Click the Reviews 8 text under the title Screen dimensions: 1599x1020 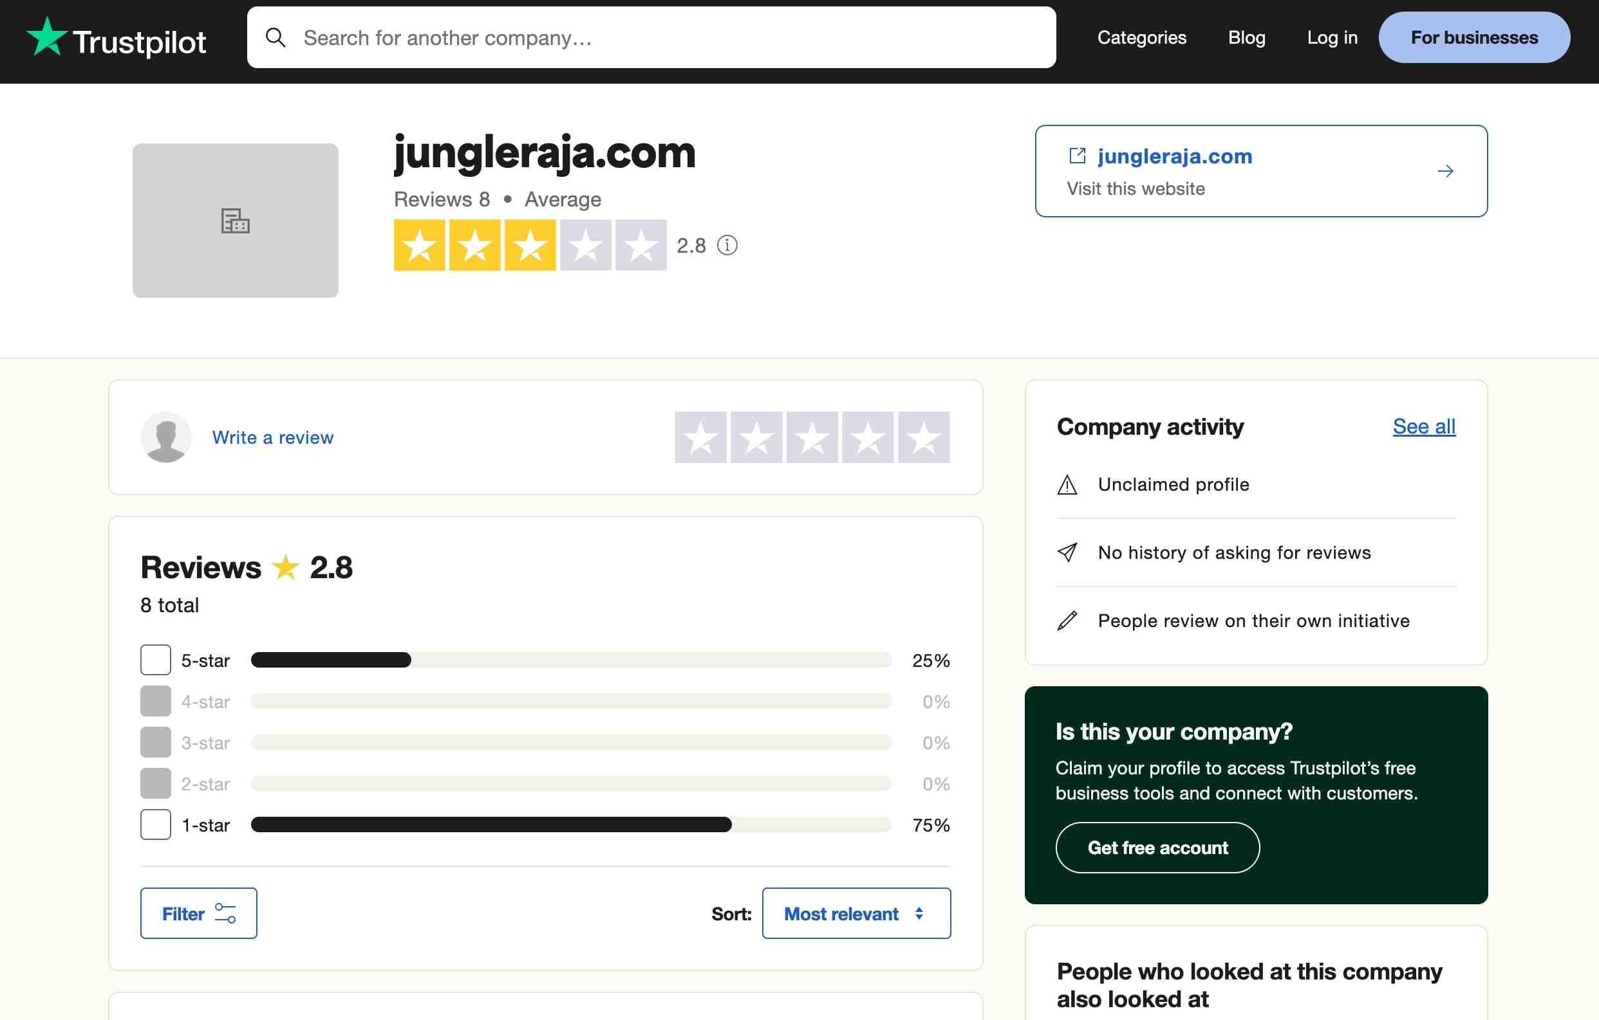click(442, 199)
